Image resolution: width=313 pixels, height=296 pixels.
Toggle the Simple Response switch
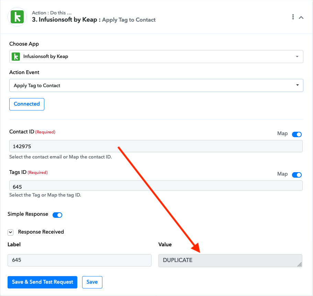point(57,215)
